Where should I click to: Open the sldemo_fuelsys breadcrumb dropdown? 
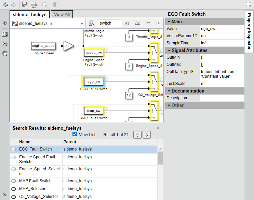coord(82,24)
